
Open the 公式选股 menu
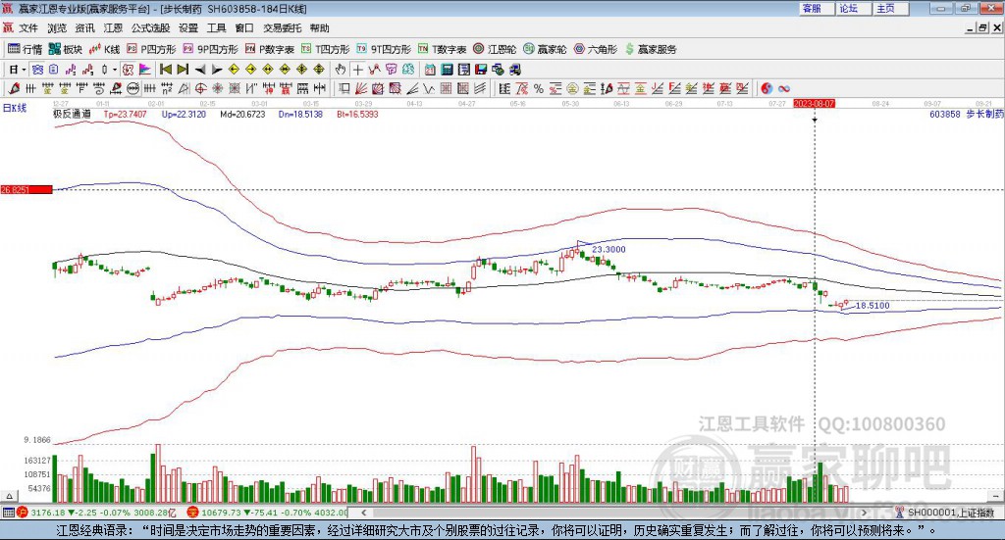coord(150,28)
